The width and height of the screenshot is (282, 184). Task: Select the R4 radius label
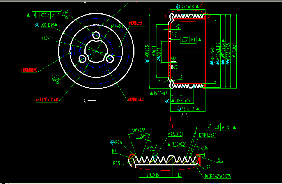pos(180,77)
